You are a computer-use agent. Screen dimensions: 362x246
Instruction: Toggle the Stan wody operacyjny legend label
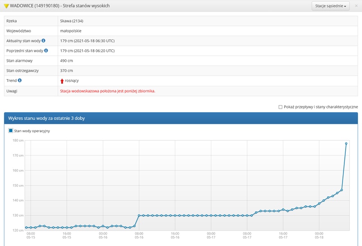click(32, 131)
